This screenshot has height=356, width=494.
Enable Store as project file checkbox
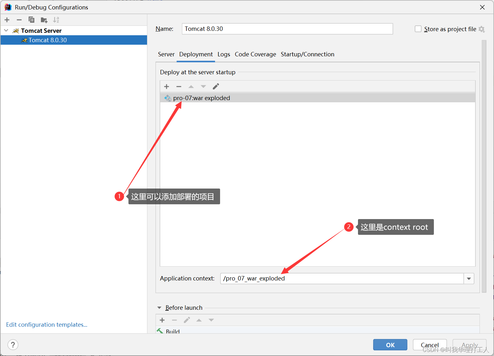(418, 29)
